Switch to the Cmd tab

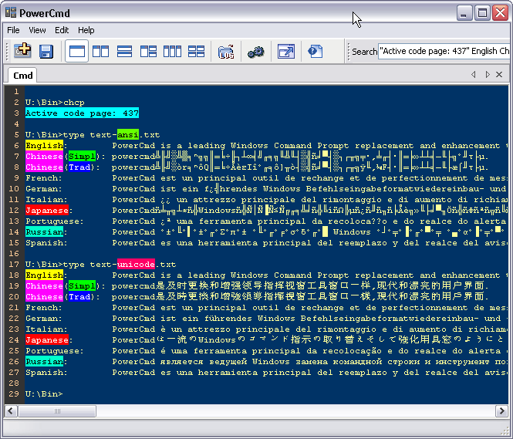(x=22, y=76)
